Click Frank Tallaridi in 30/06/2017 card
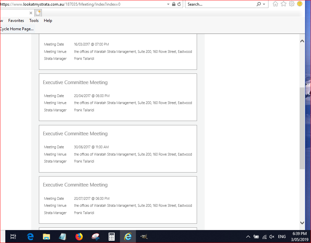311x243 pixels. (84, 161)
